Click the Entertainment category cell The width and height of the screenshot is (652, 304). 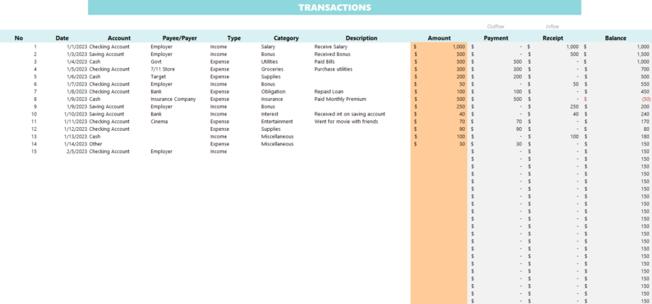pyautogui.click(x=277, y=122)
